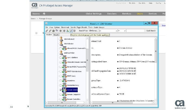Click tree panel scroll up arrow
The width and height of the screenshot is (195, 110).
(87, 38)
